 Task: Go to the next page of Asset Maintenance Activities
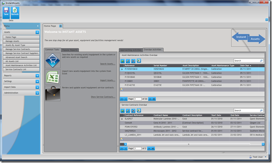(150, 99)
